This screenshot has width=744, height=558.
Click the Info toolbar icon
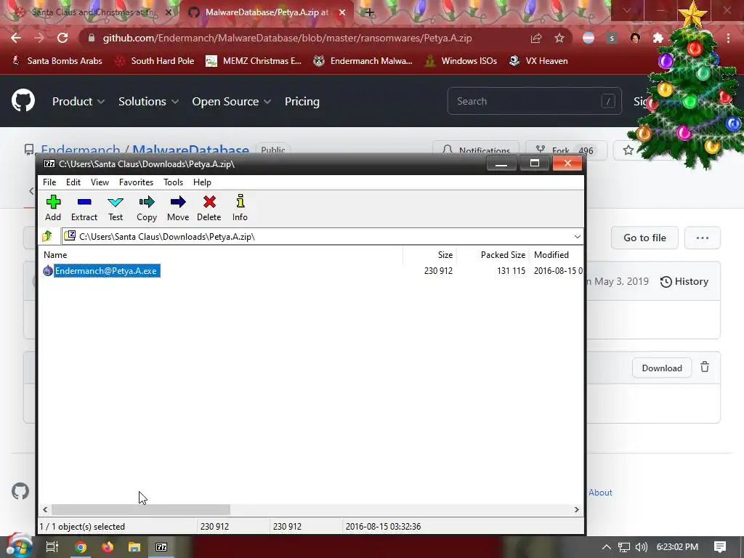click(x=240, y=207)
